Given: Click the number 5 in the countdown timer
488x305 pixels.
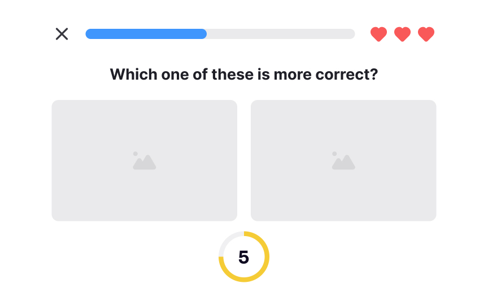Looking at the screenshot, I should 243,257.
